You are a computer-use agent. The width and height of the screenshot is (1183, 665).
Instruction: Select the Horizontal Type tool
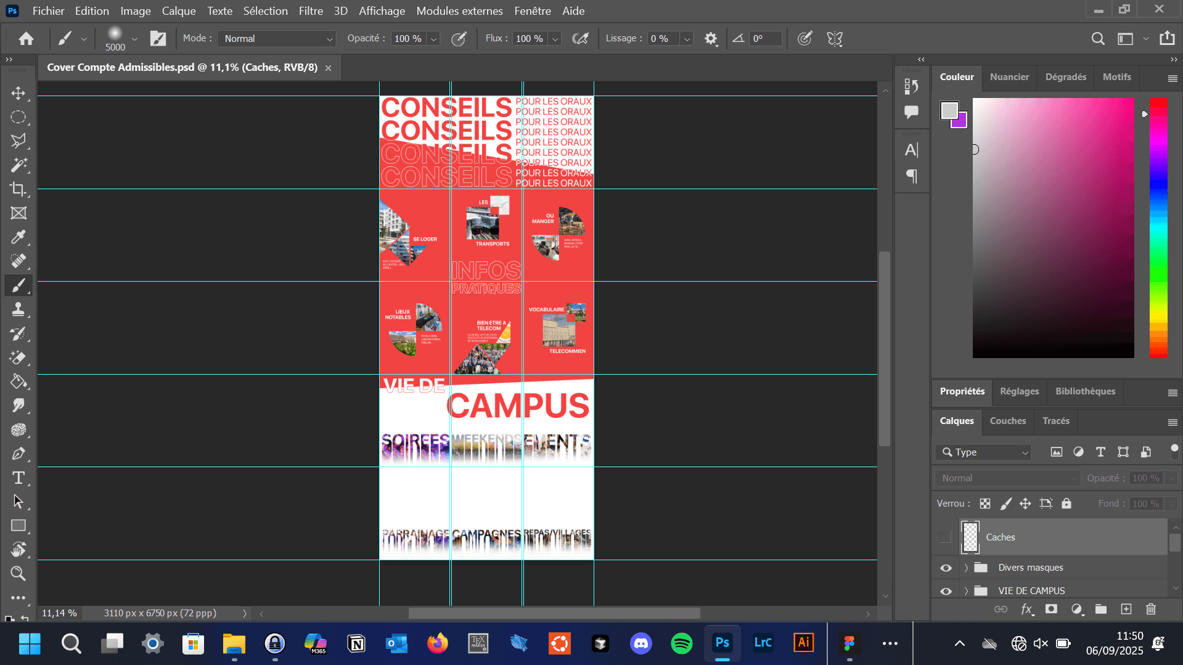click(18, 478)
